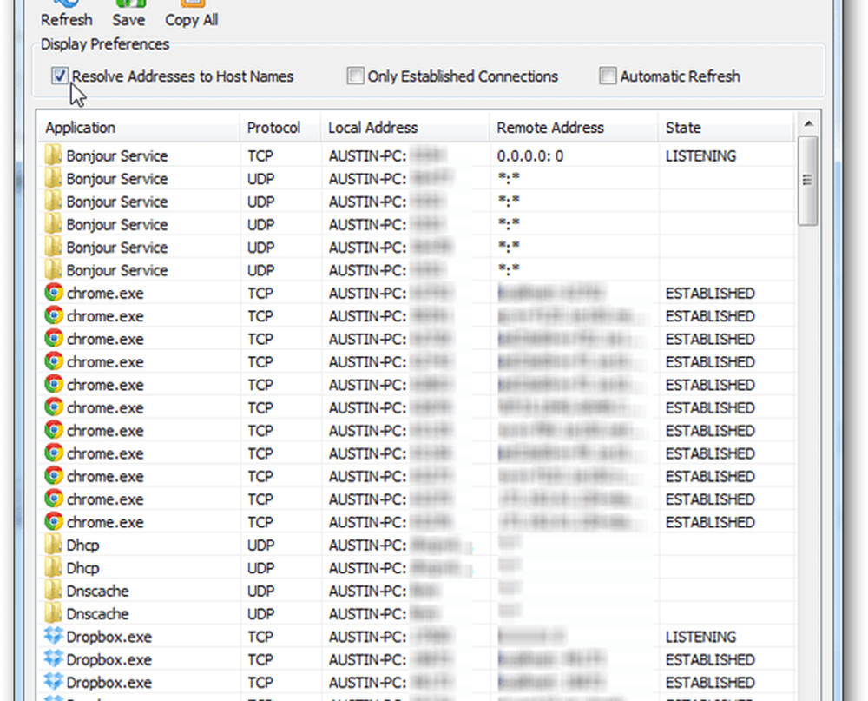This screenshot has height=701, width=868.
Task: Click the remote address 0.0.0.0: 0
Action: coord(529,156)
